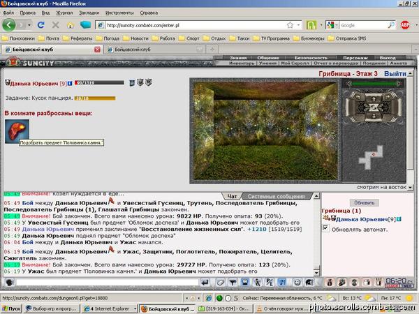Screen dimensions: 419x314
Task: Go to the browser home page icon
Action: click(71, 25)
